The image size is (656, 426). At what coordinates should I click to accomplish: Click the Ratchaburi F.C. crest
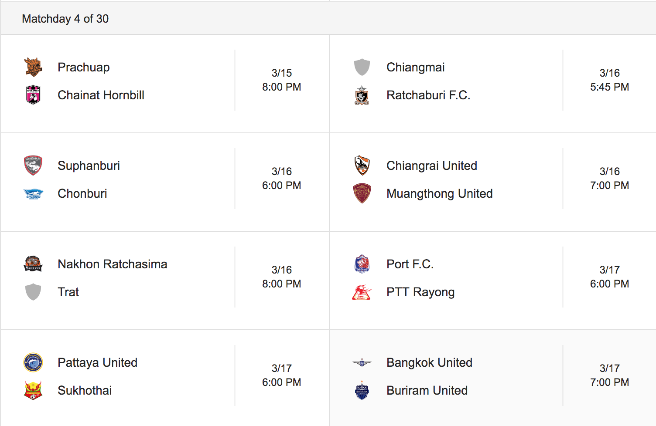pos(362,95)
